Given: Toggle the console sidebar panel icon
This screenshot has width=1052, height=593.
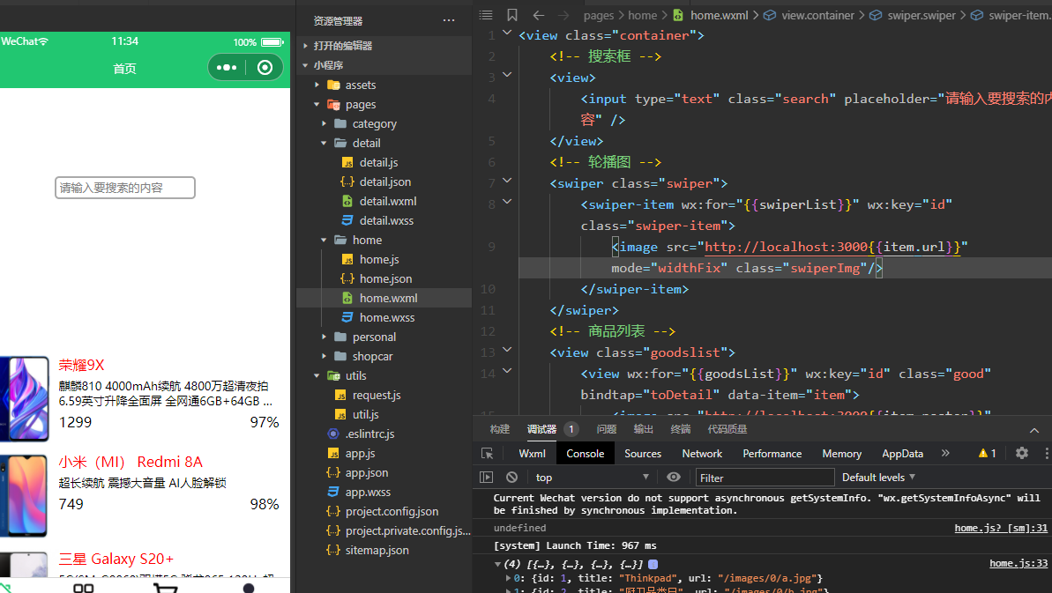Looking at the screenshot, I should (x=487, y=477).
